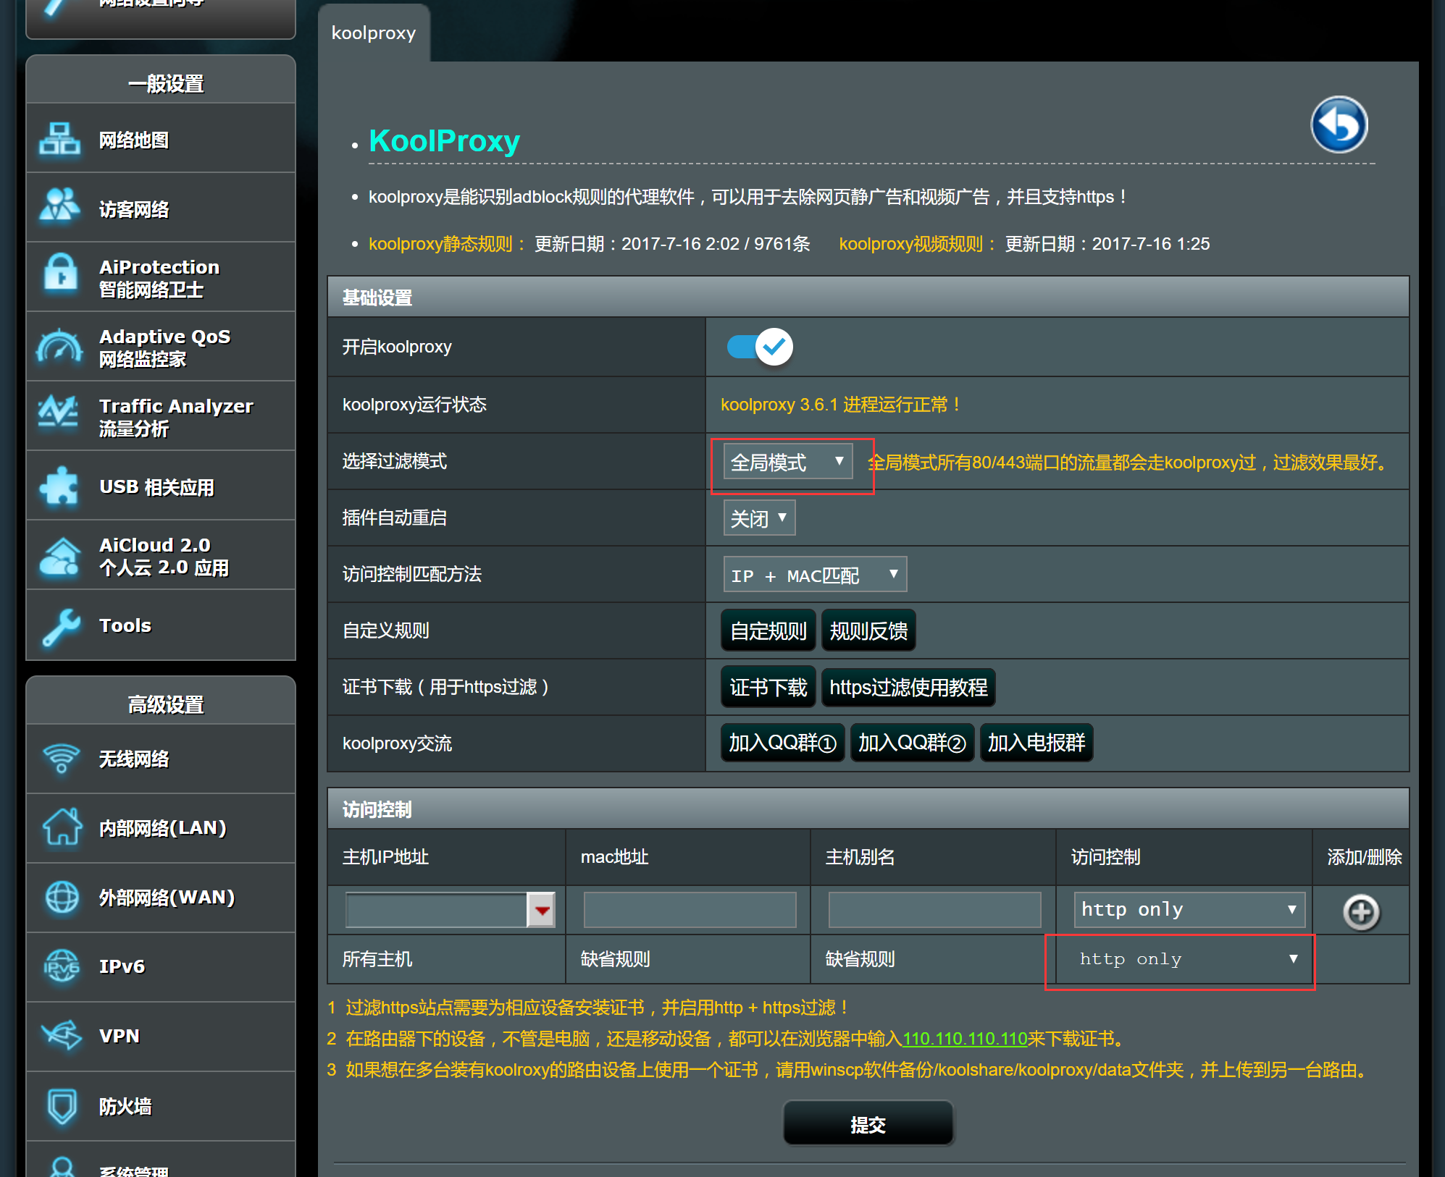The width and height of the screenshot is (1445, 1177).
Task: Click the USB 相关应用 puzzle icon
Action: tap(59, 485)
